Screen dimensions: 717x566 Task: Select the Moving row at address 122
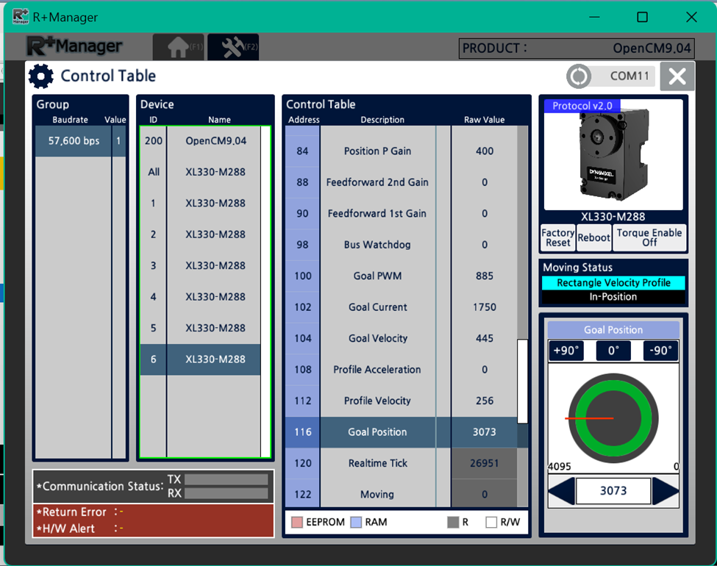point(401,494)
